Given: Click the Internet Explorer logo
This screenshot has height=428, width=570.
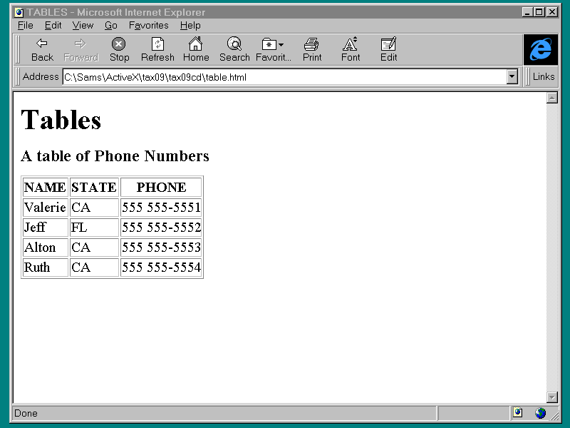Looking at the screenshot, I should pos(541,49).
